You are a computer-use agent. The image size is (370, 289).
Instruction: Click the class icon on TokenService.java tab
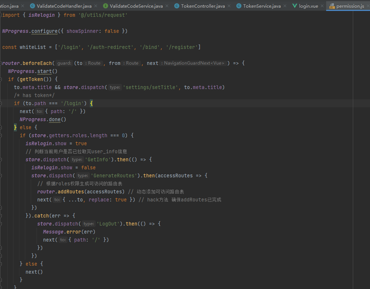(x=239, y=6)
